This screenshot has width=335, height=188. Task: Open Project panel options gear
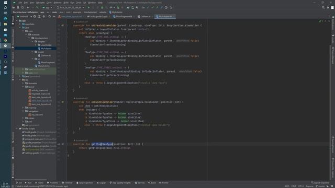[x=50, y=16]
